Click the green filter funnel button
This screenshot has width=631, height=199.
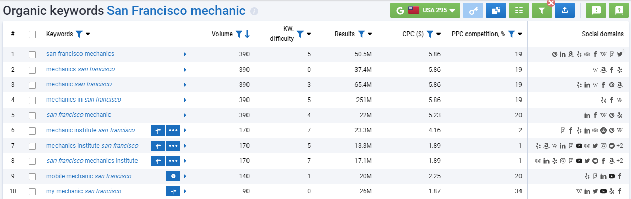point(542,10)
